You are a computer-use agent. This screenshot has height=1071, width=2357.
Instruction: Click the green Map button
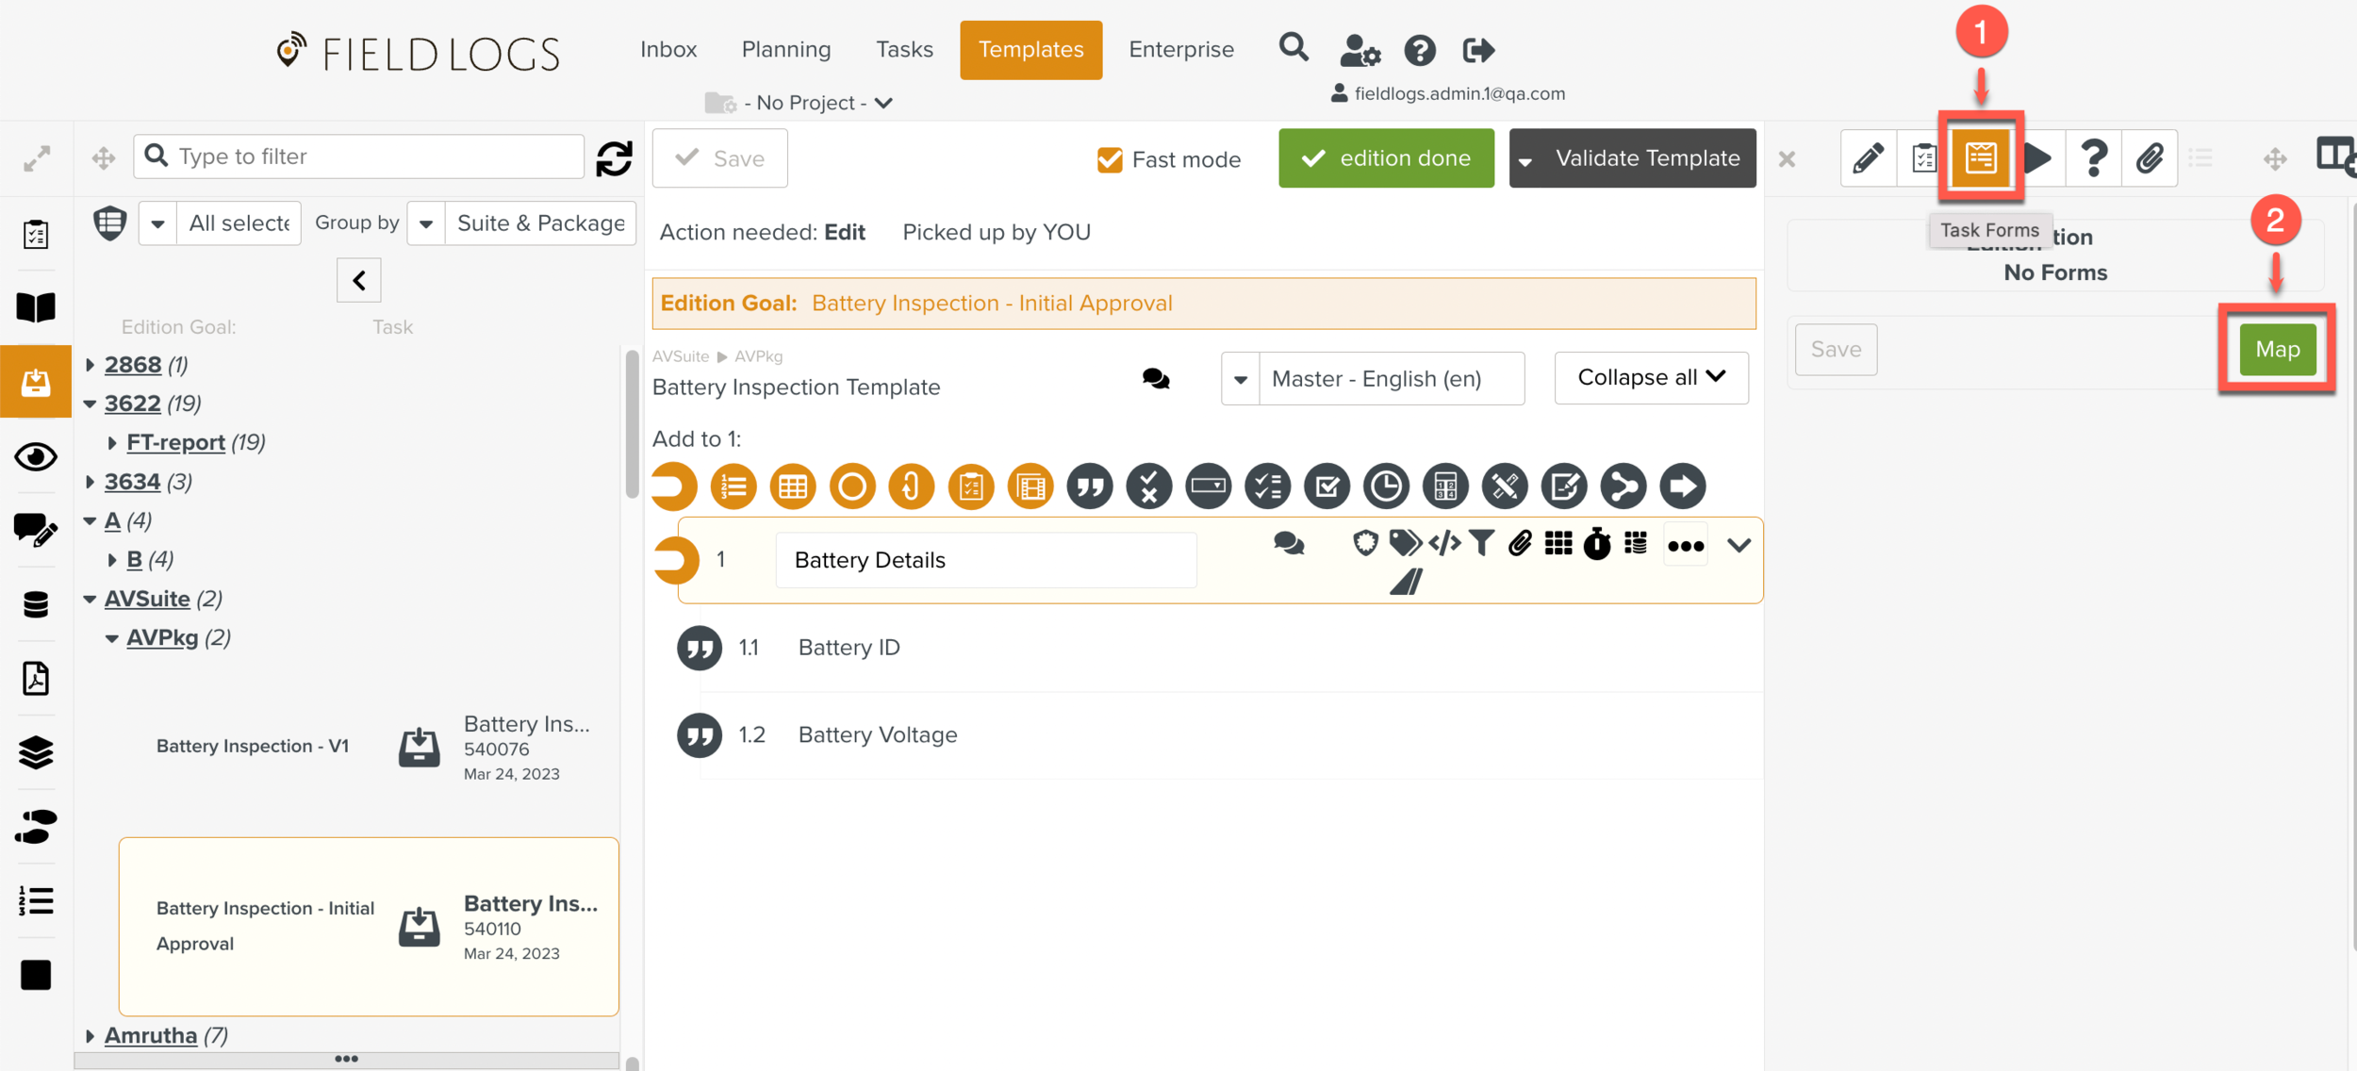click(2277, 350)
